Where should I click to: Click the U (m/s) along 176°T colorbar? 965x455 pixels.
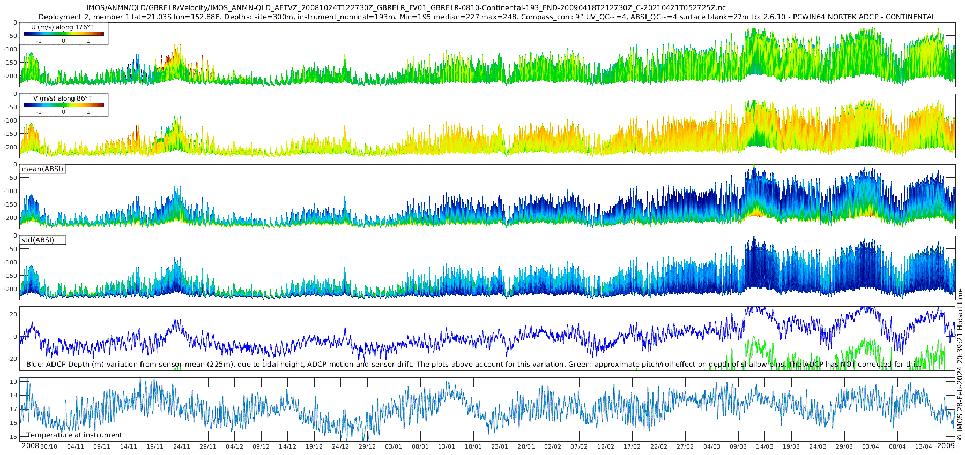pyautogui.click(x=63, y=34)
